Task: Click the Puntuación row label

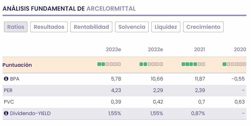Action: point(17,65)
